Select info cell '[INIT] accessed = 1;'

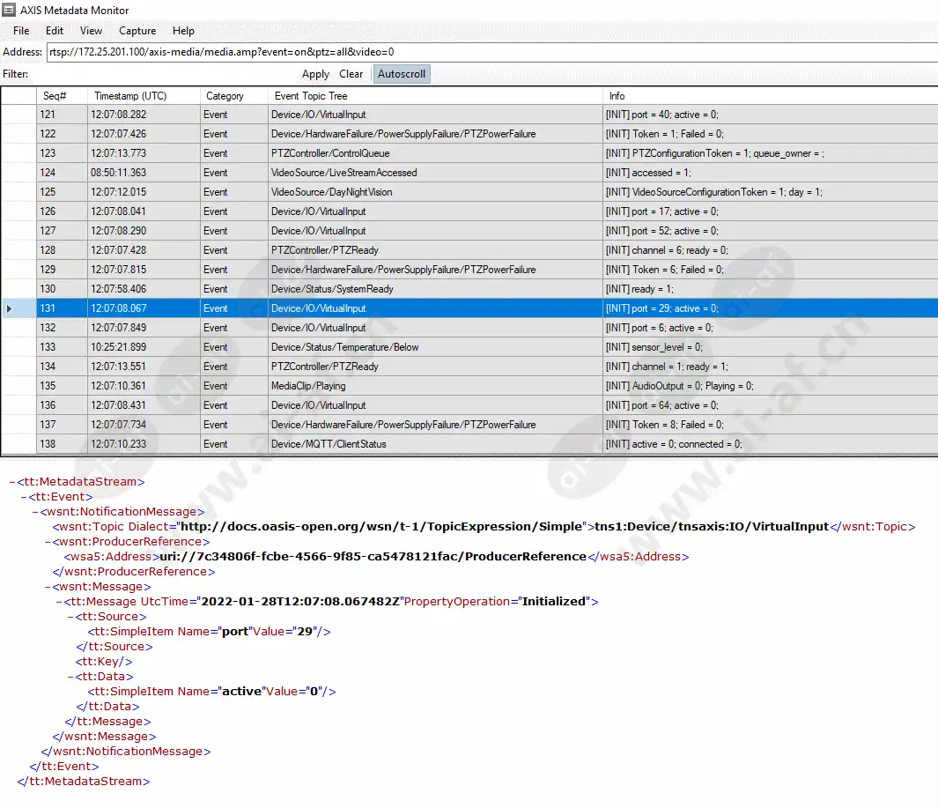(x=771, y=173)
